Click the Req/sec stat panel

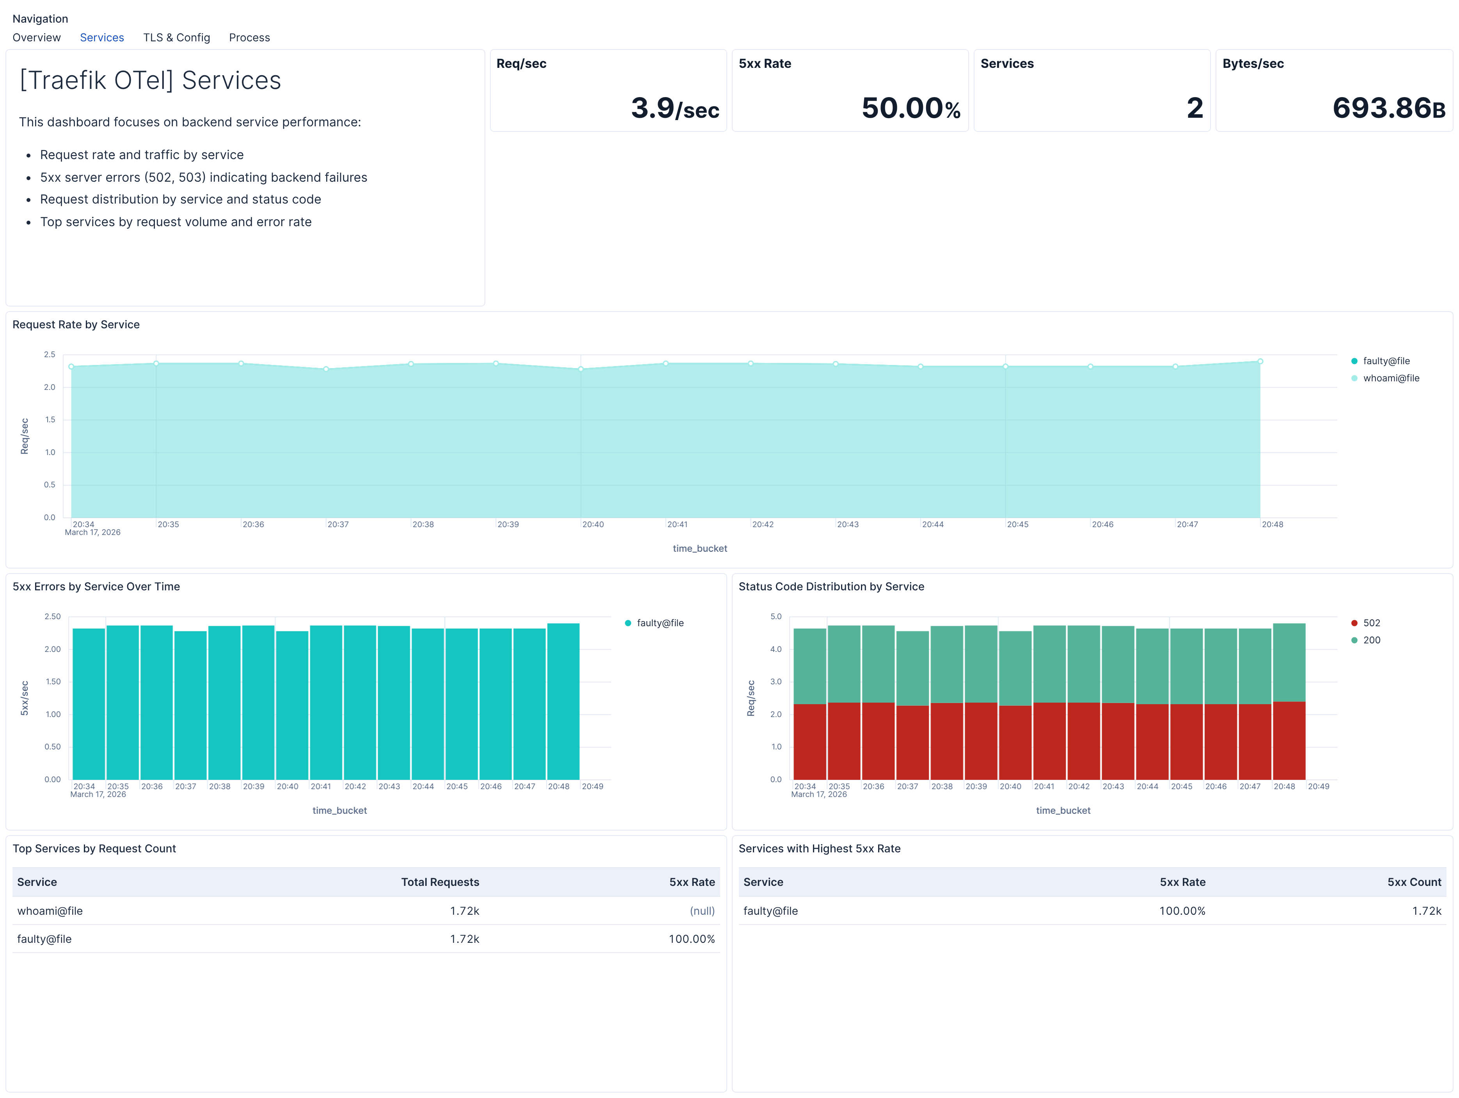[607, 90]
